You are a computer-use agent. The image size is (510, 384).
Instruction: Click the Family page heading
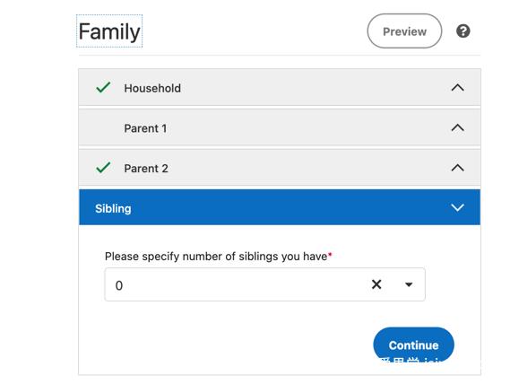tap(109, 31)
